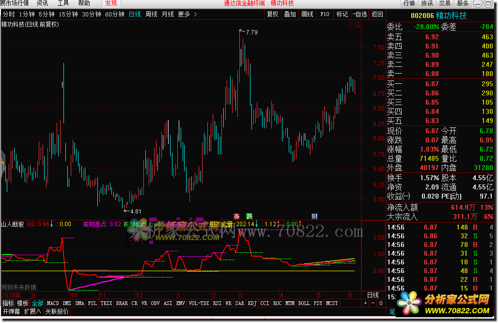Select the KDJ indicator
The height and width of the screenshot is (323, 499).
pyautogui.click(x=252, y=303)
